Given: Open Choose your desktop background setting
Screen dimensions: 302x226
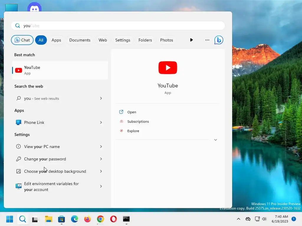Looking at the screenshot, I should click(x=60, y=171).
